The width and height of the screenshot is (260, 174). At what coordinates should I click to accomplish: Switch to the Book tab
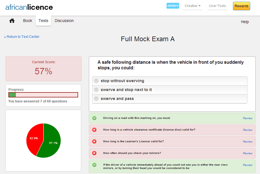coord(27,21)
